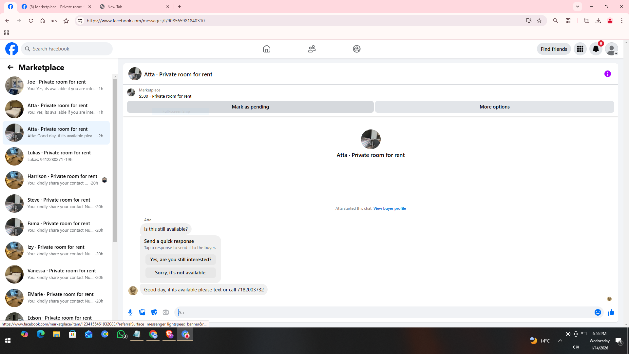
Task: Click the chat list vertical scrollbar
Action: [x=115, y=161]
